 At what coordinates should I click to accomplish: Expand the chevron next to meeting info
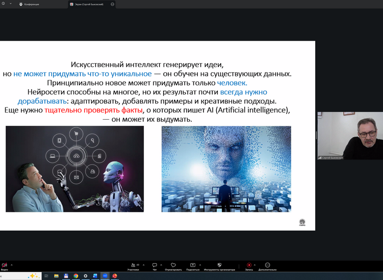[10, 4]
